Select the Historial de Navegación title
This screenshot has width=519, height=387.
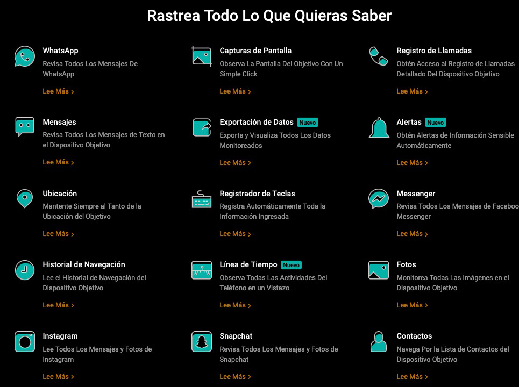84,264
